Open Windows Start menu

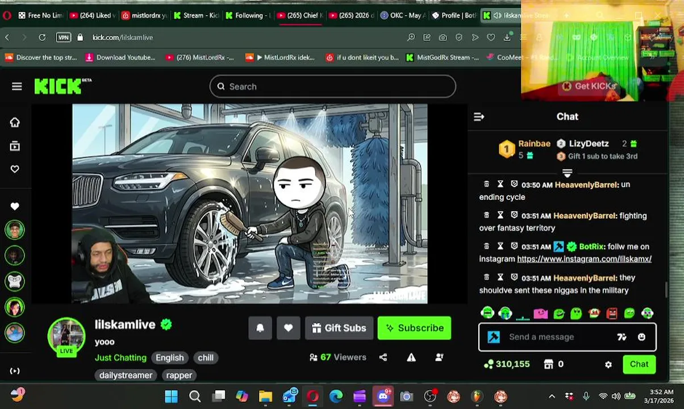point(171,396)
